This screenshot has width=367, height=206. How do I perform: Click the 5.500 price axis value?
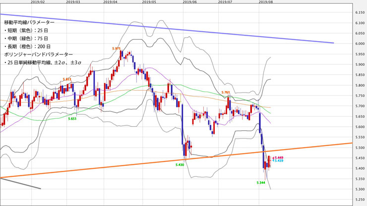point(360,148)
